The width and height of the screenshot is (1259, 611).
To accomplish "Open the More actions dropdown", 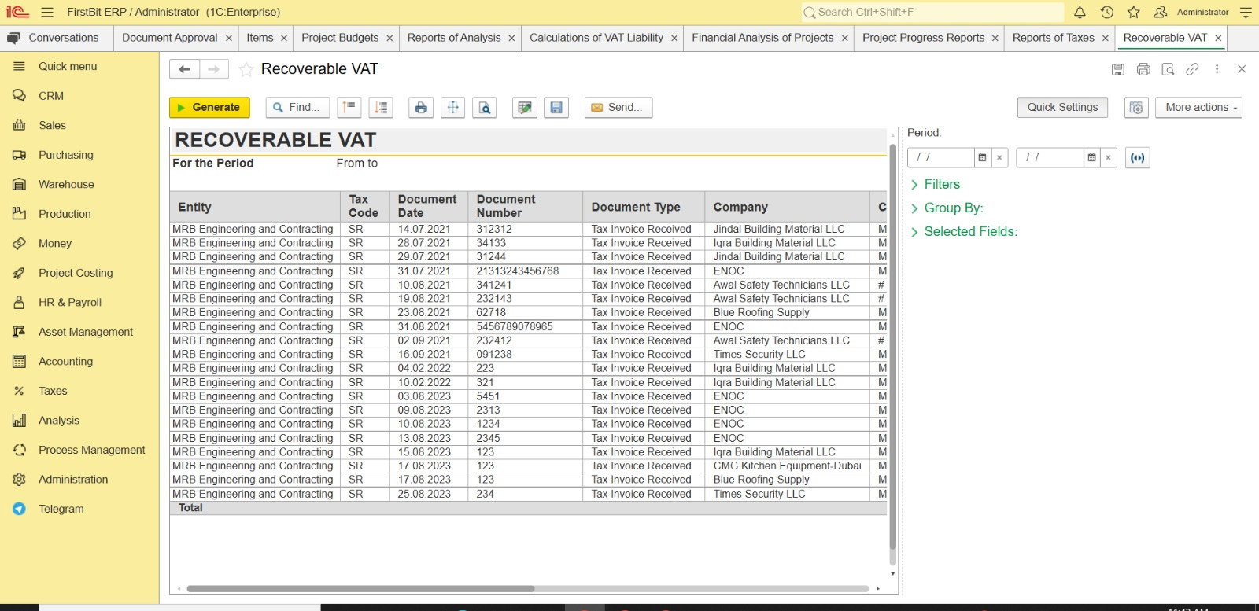I will pos(1198,108).
